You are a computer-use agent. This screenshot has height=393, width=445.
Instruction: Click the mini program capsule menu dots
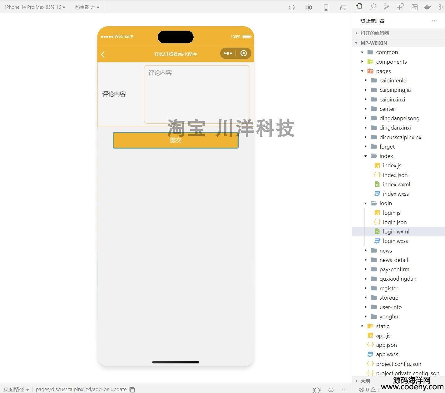[228, 53]
